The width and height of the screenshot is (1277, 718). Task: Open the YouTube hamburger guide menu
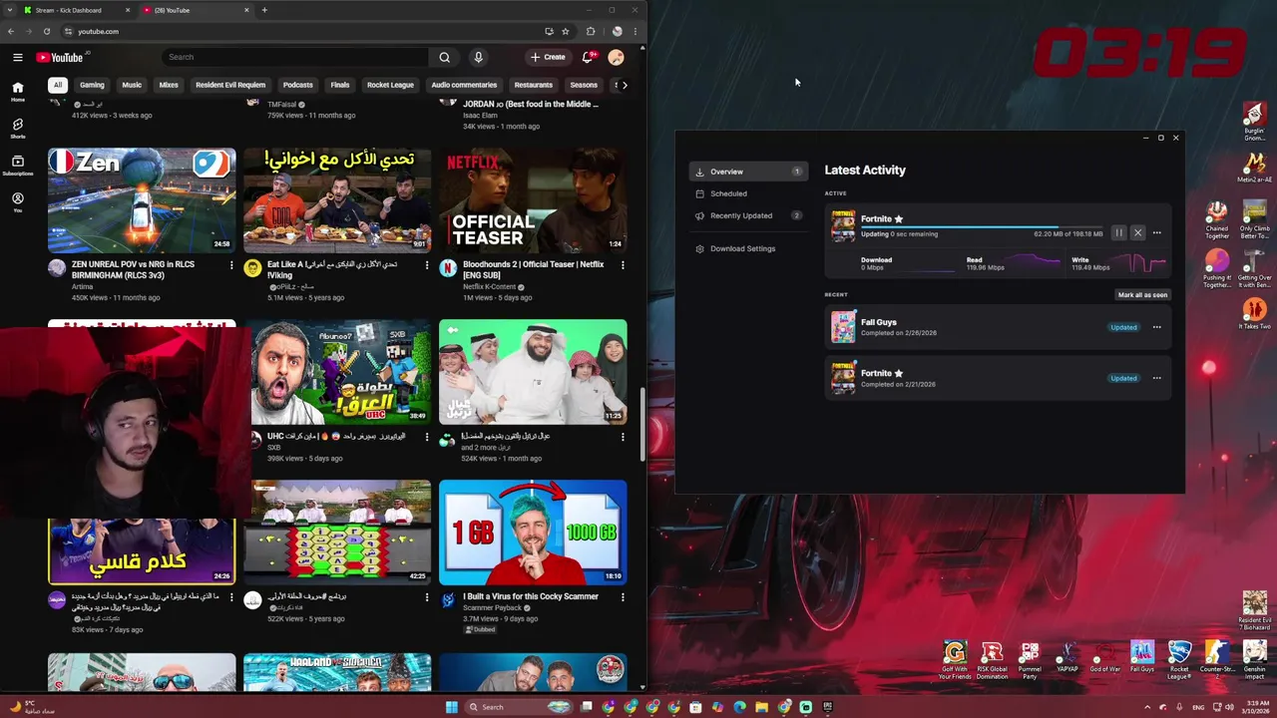click(17, 57)
